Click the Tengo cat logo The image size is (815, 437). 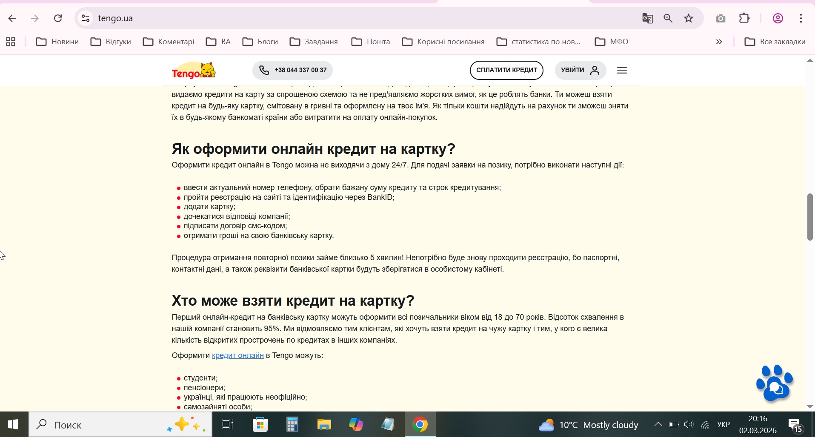pos(194,70)
